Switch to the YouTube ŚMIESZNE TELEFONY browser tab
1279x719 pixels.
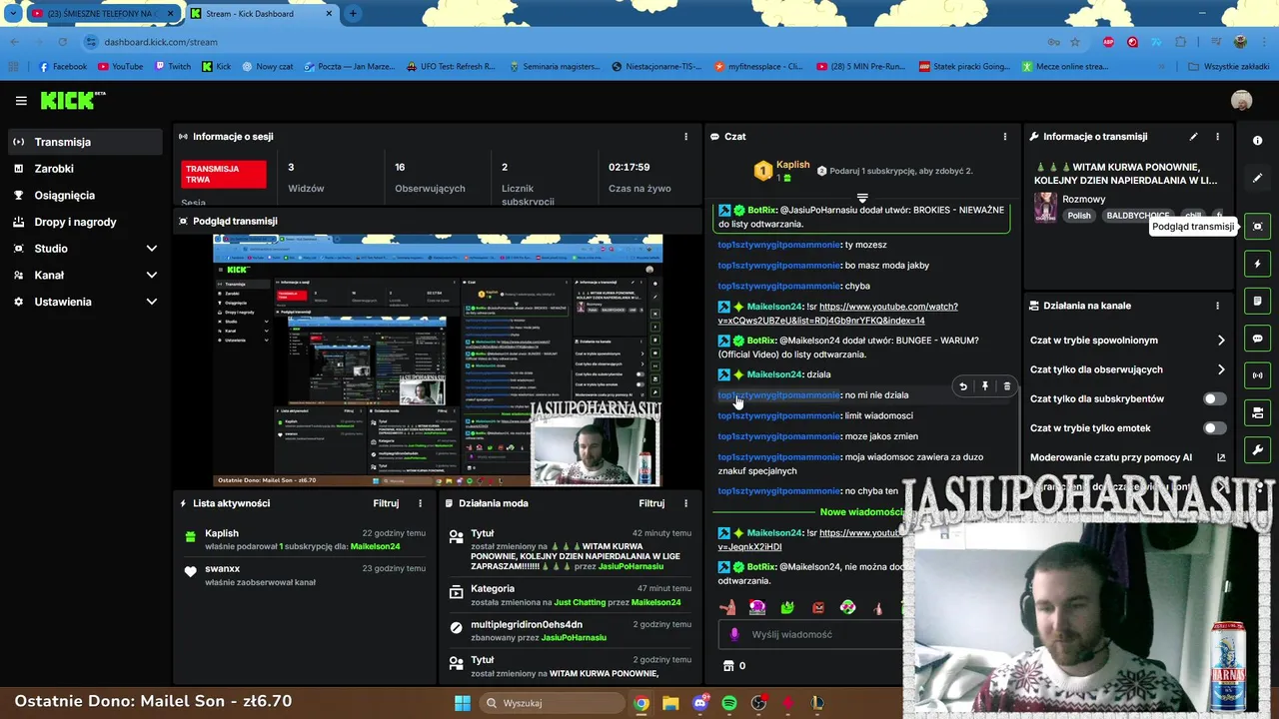click(102, 14)
